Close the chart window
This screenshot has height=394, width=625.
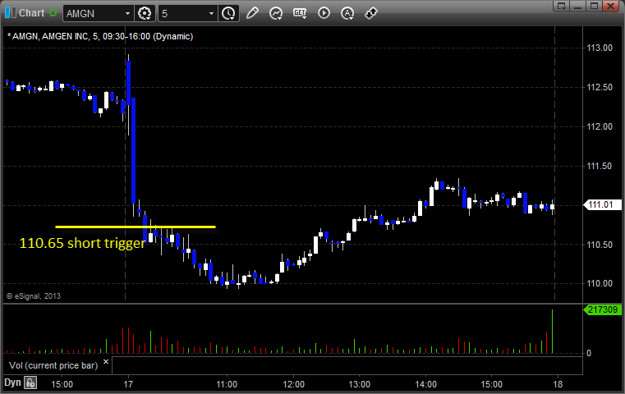coord(610,6)
